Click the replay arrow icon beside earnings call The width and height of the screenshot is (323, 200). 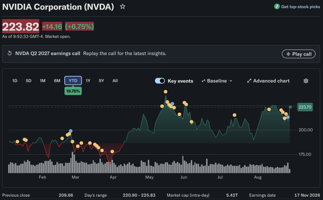click(9, 53)
